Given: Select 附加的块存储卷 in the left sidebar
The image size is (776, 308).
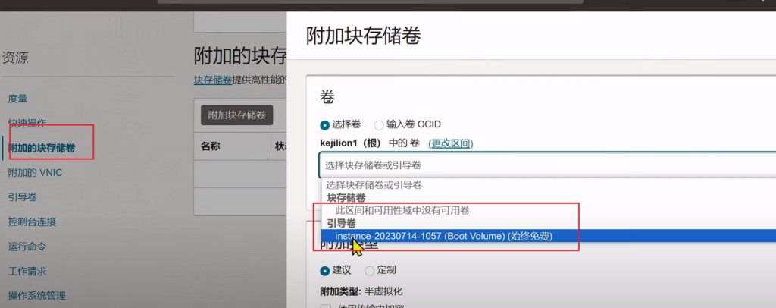Looking at the screenshot, I should pos(42,148).
